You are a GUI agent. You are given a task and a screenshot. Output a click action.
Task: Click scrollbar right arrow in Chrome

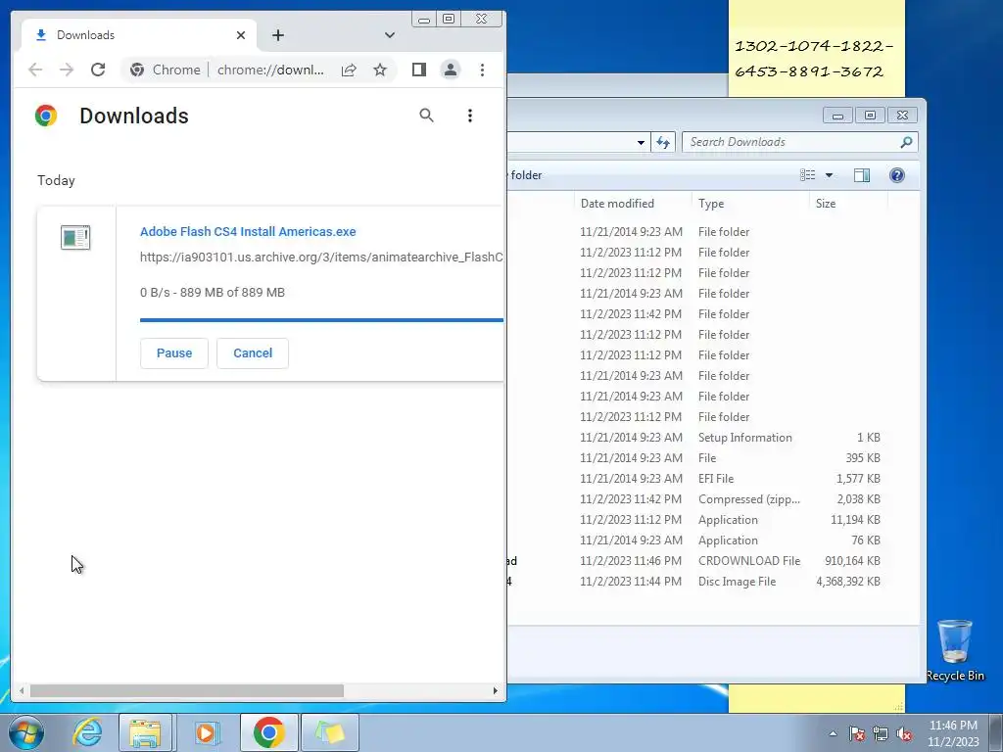(x=495, y=690)
